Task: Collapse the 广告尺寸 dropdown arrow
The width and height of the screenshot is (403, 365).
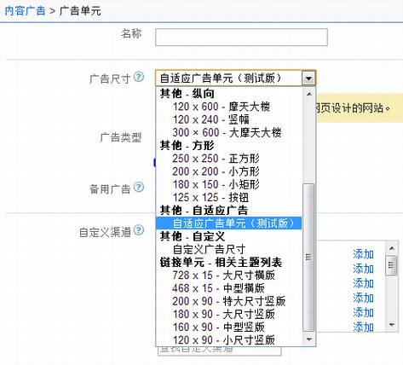Action: (x=308, y=78)
